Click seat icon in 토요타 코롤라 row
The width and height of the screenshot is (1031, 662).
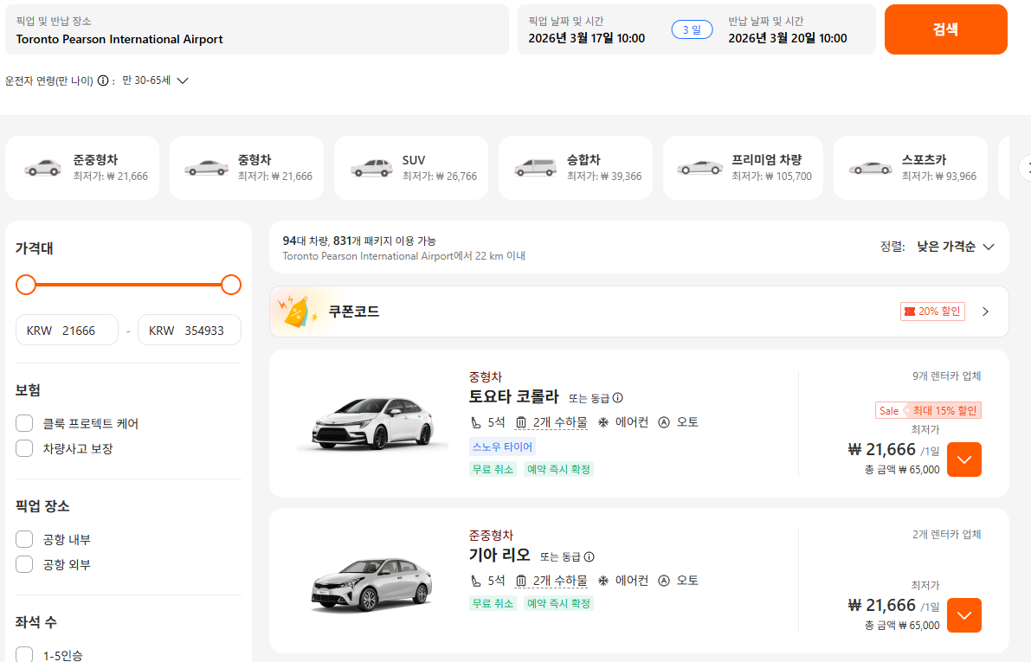click(x=475, y=422)
